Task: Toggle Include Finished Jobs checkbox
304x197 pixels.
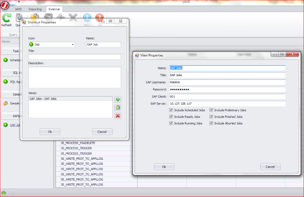Action: 211,117
